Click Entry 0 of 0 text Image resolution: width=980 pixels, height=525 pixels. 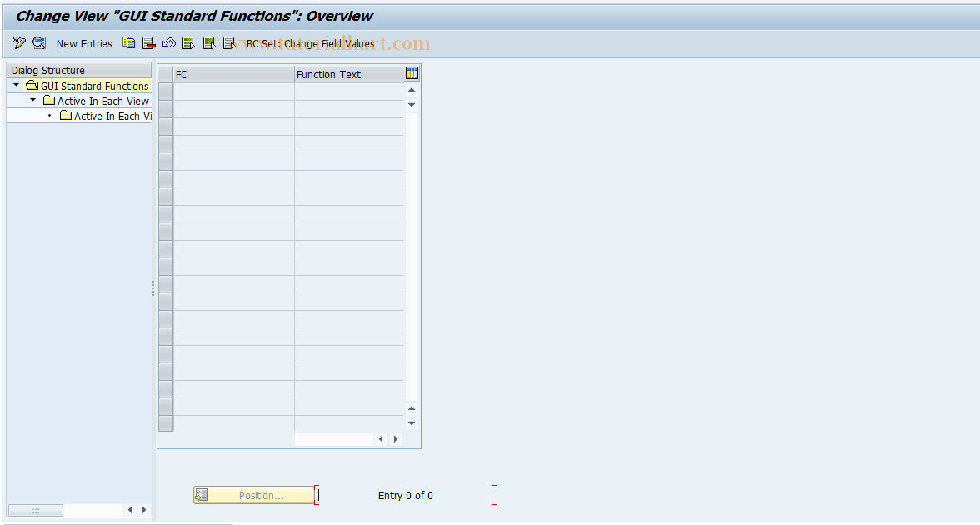click(x=406, y=496)
